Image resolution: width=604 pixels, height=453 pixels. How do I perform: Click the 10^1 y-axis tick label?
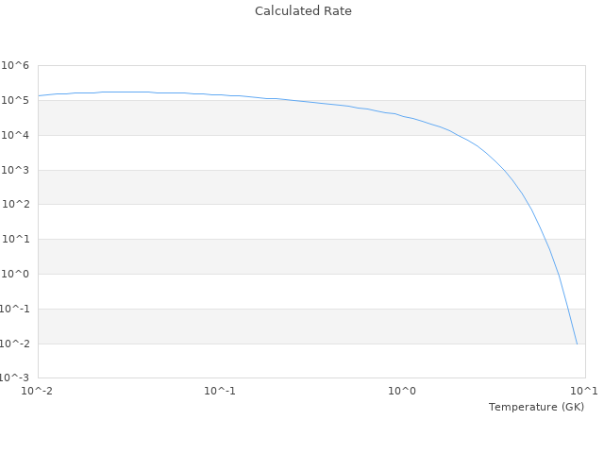pos(15,239)
